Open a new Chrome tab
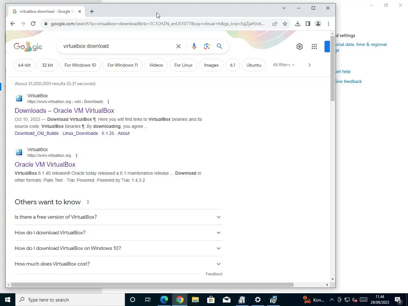Viewport: 408px width, 306px height. click(92, 11)
